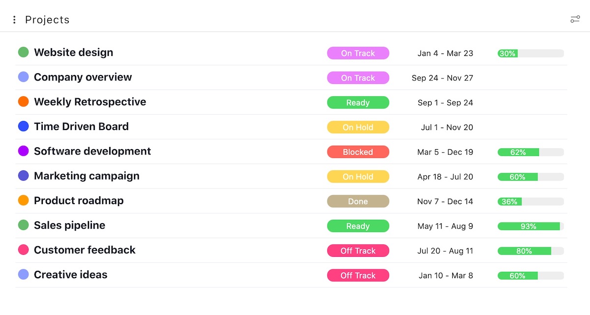The width and height of the screenshot is (590, 315).
Task: Open the Sales pipeline project
Action: 69,225
